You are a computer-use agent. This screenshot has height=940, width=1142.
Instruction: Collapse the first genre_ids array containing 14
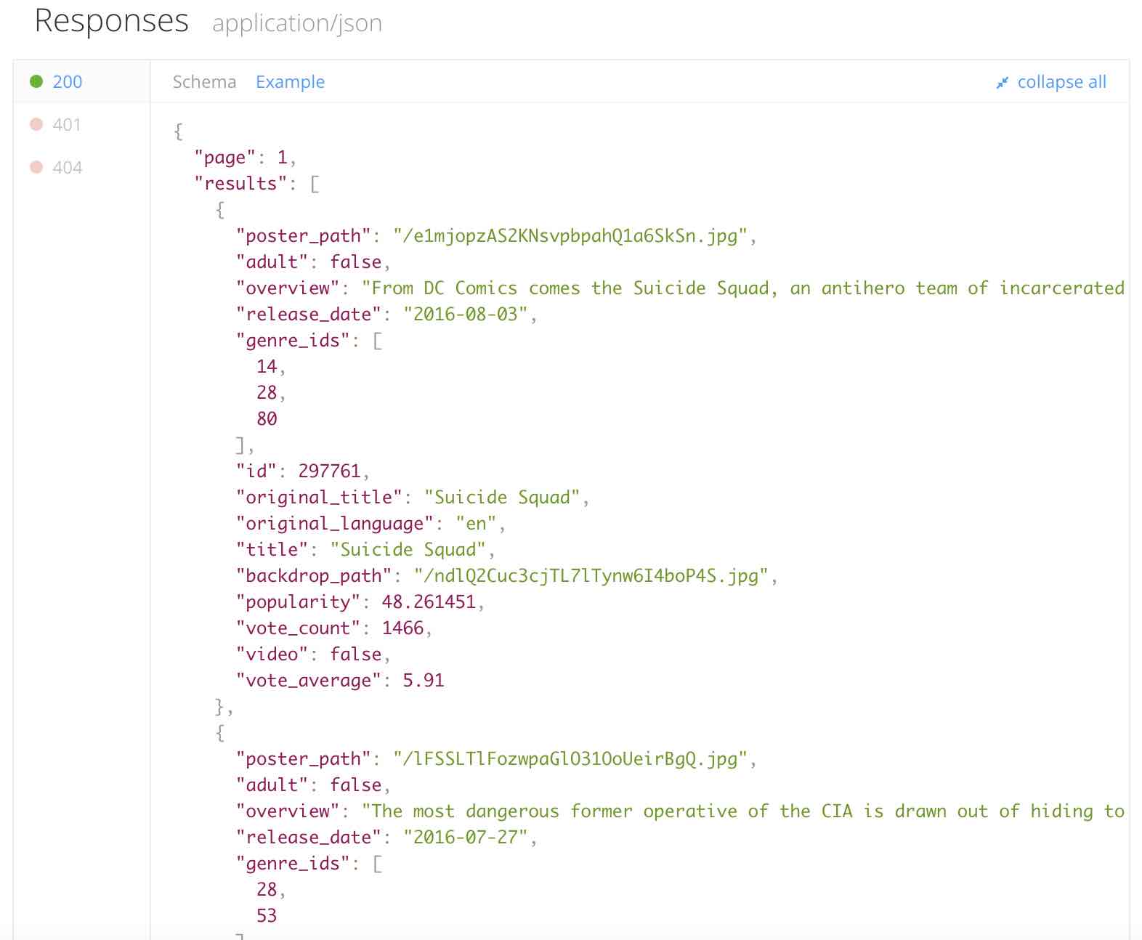377,341
